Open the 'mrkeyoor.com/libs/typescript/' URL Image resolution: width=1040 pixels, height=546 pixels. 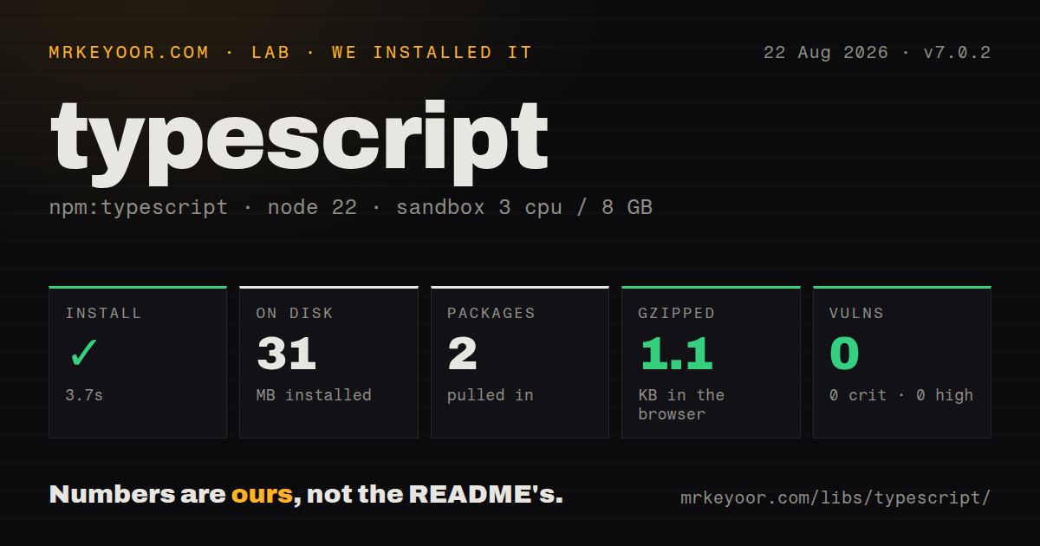point(835,498)
